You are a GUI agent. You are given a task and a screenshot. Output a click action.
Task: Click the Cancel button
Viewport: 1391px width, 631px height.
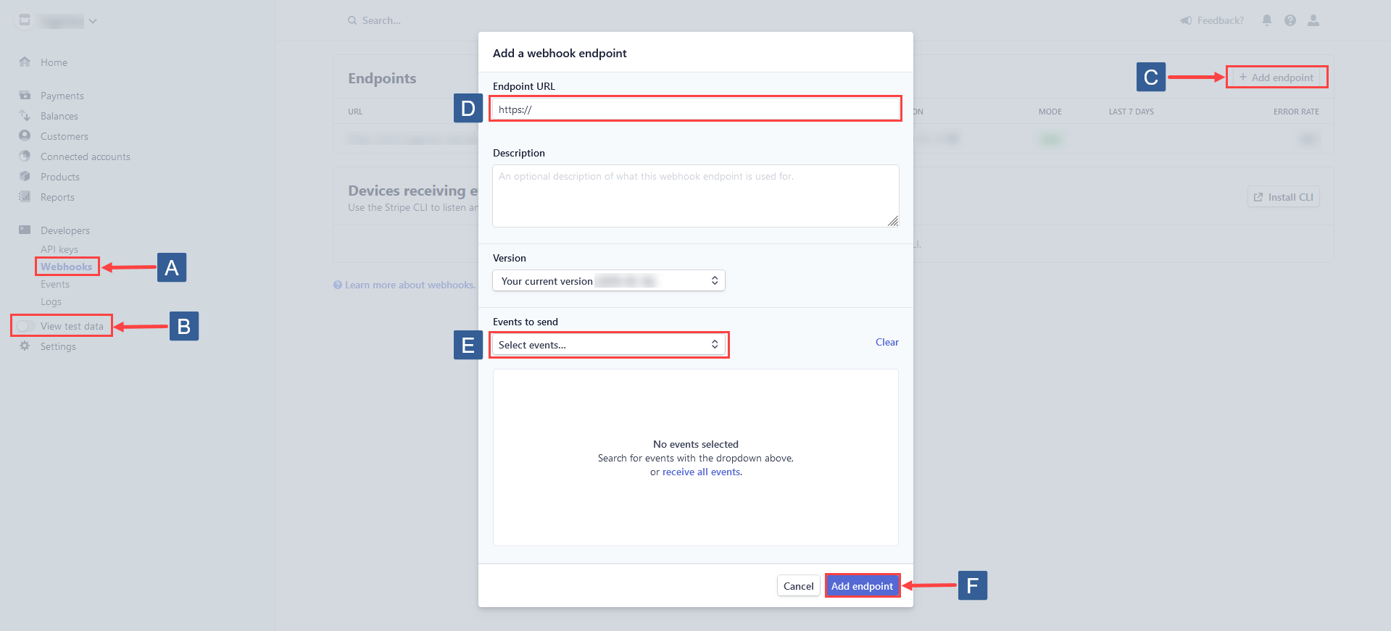point(798,585)
